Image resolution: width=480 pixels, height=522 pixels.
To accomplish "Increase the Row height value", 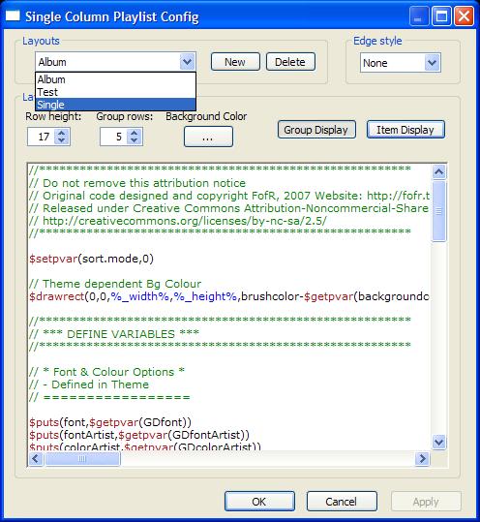I will [x=62, y=133].
